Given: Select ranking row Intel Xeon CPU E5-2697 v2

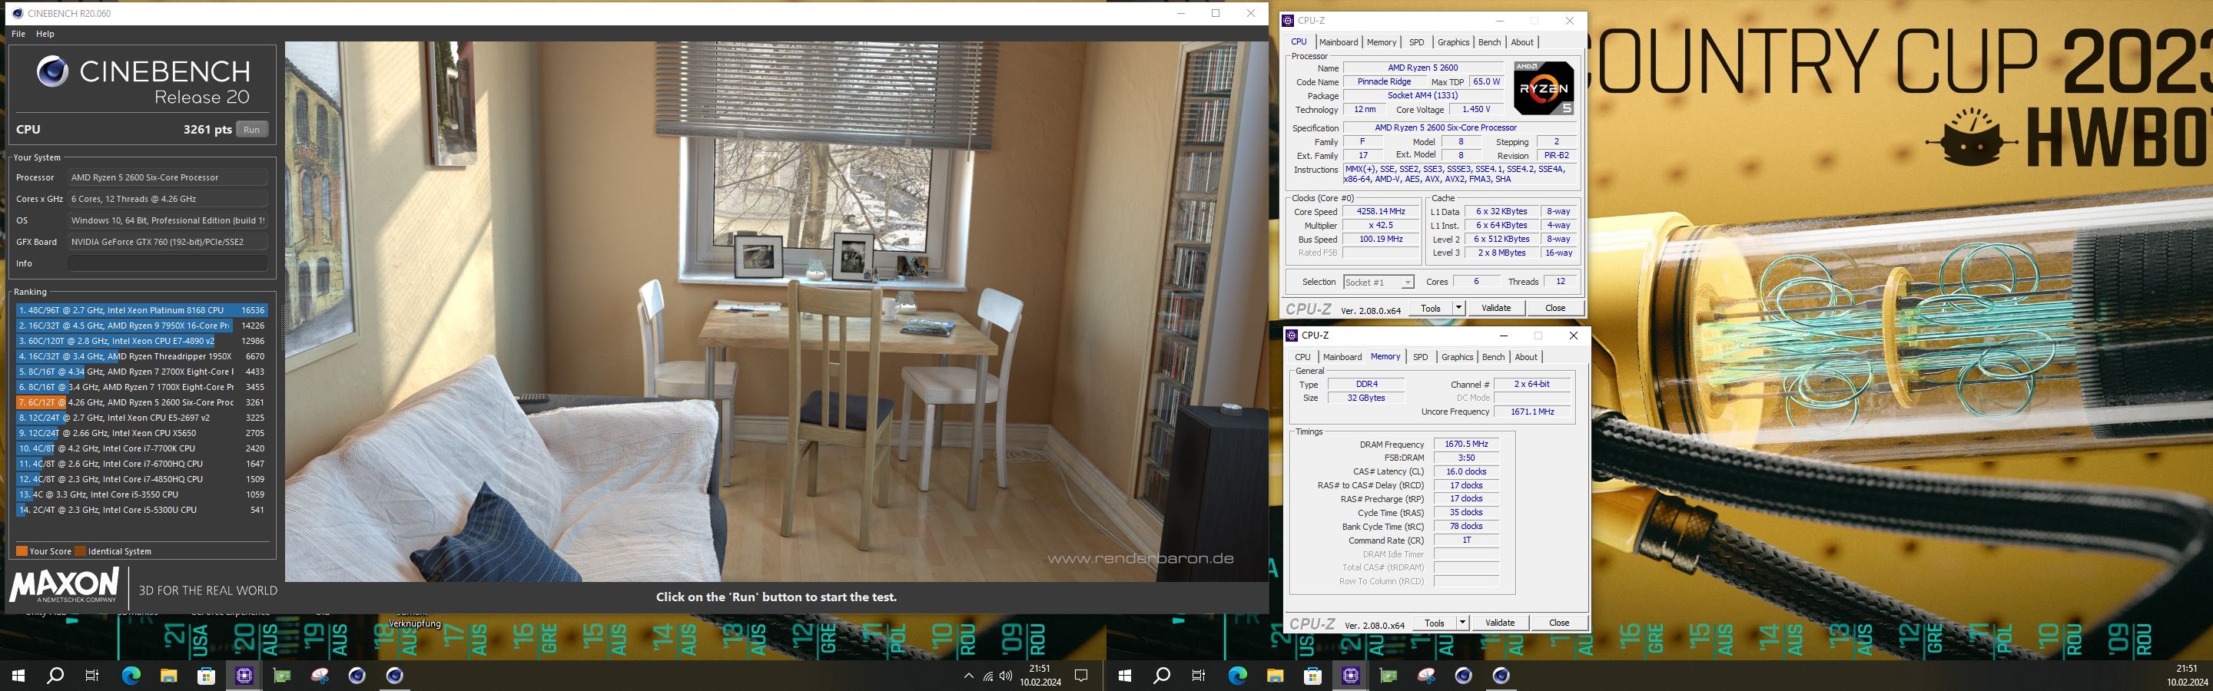Looking at the screenshot, I should coord(141,418).
